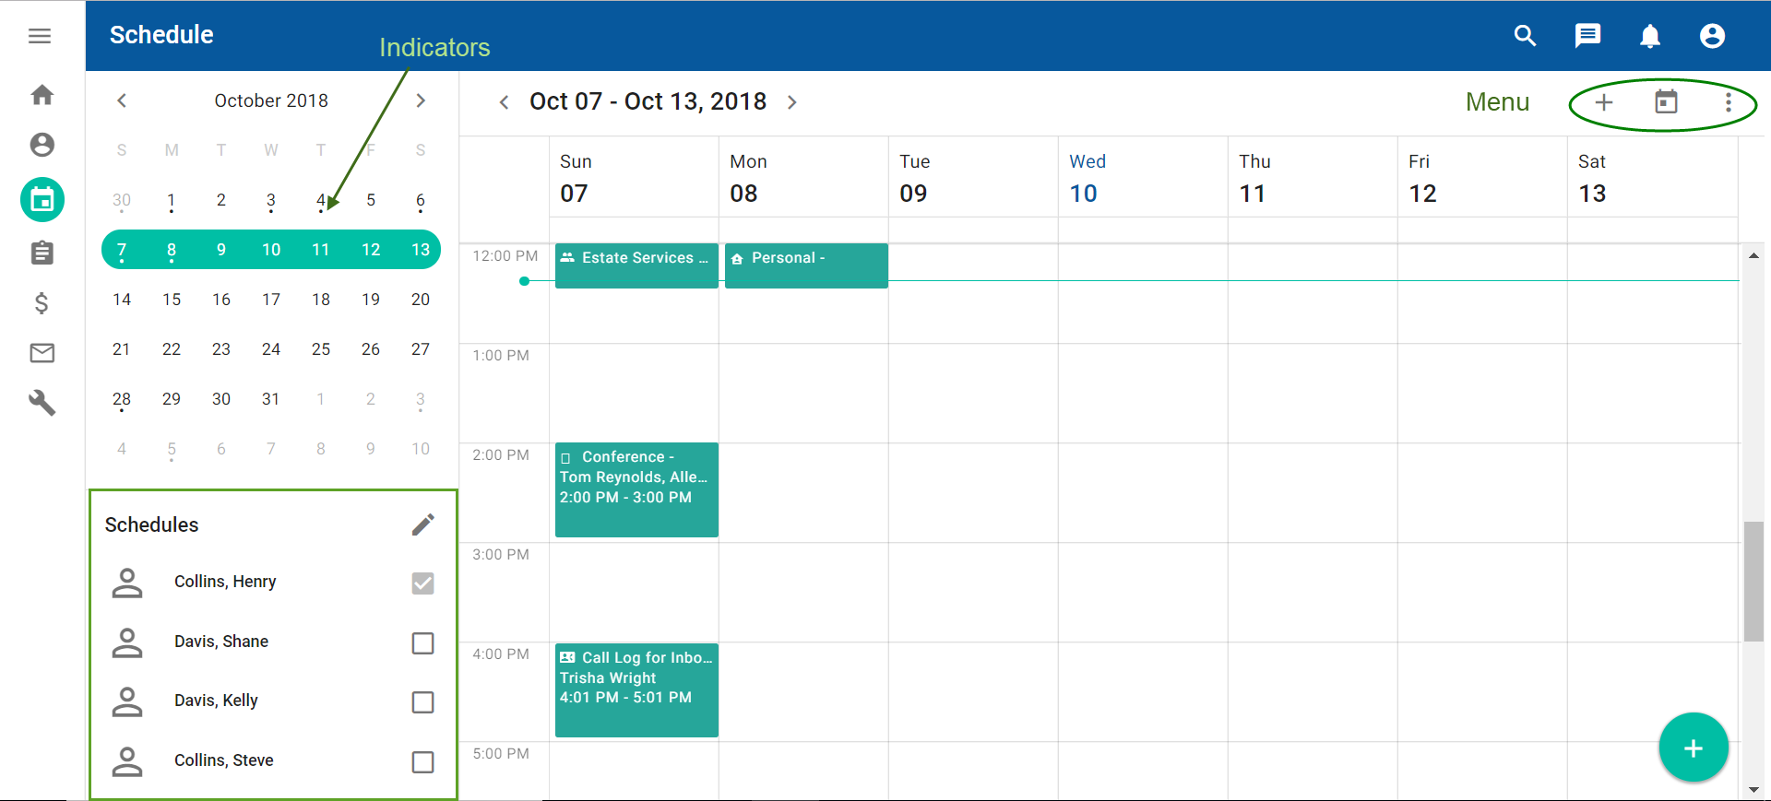Open the mail envelope sidebar icon
Screen dimensions: 1771x801
(42, 353)
